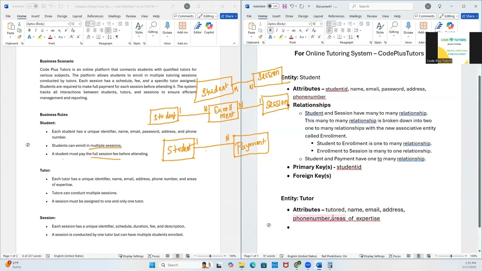Open Layout tab in the left window

coord(77,16)
